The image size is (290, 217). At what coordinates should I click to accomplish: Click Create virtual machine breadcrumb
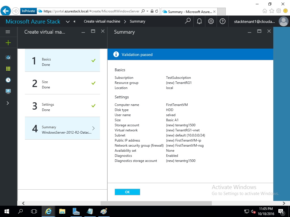coord(102,21)
